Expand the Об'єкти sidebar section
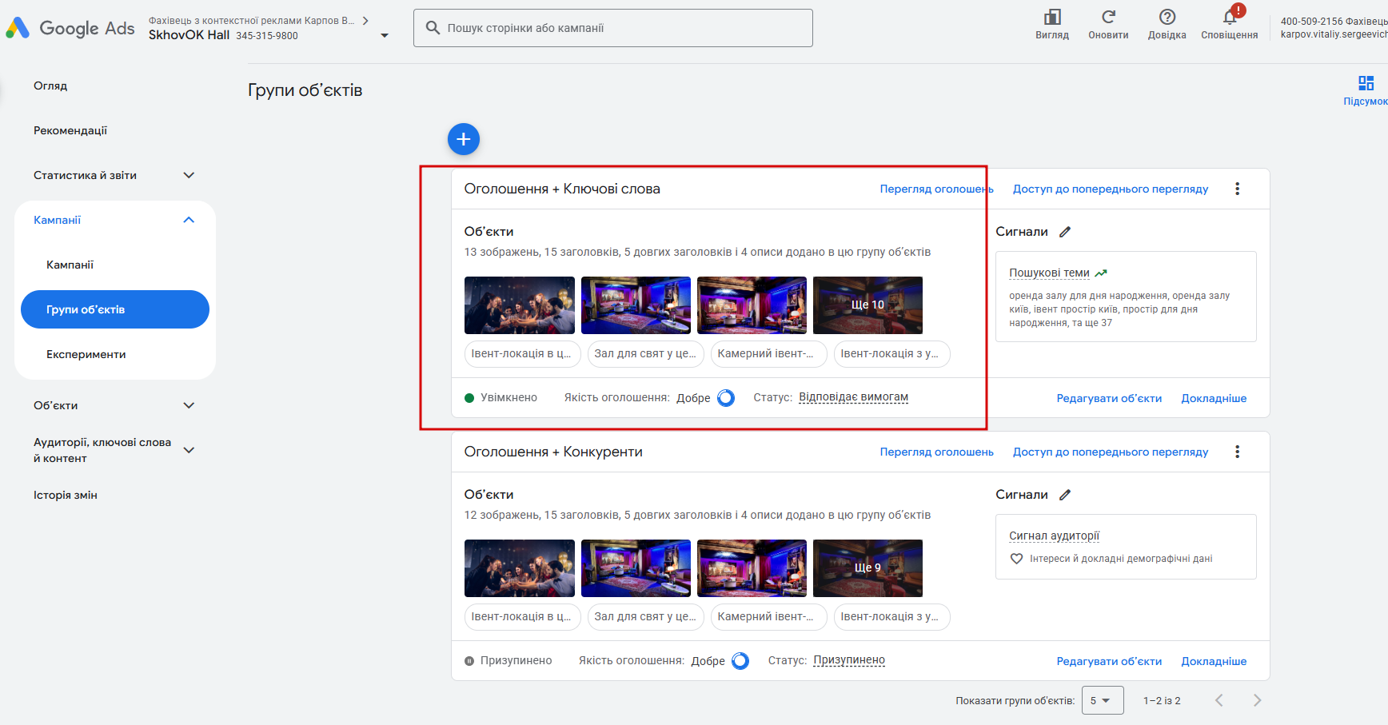 (x=189, y=405)
